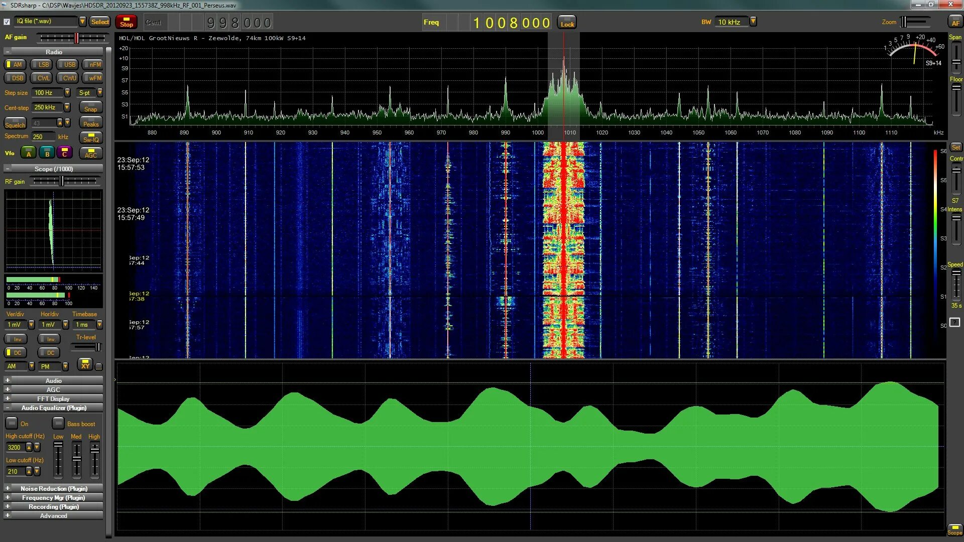964x542 pixels.
Task: Select LSB demodulation mode
Action: (41, 64)
